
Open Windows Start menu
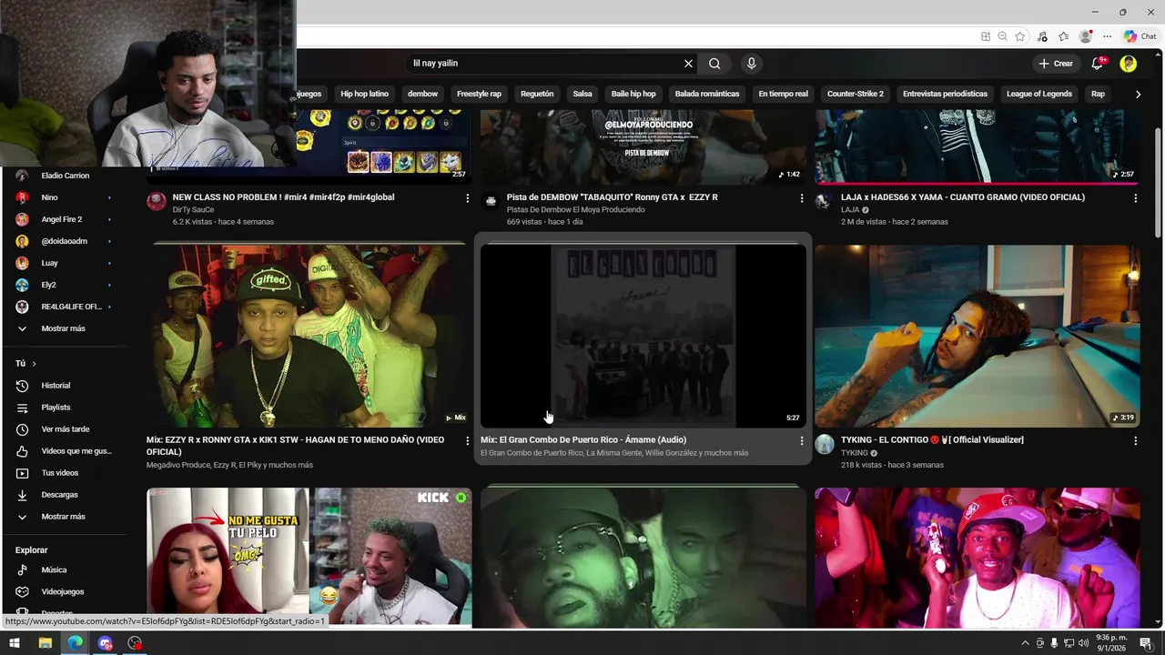point(15,643)
